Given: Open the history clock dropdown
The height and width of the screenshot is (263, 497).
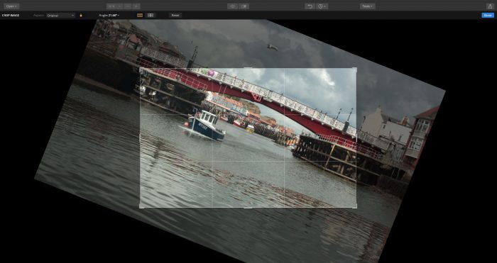Looking at the screenshot, I should coord(322,6).
